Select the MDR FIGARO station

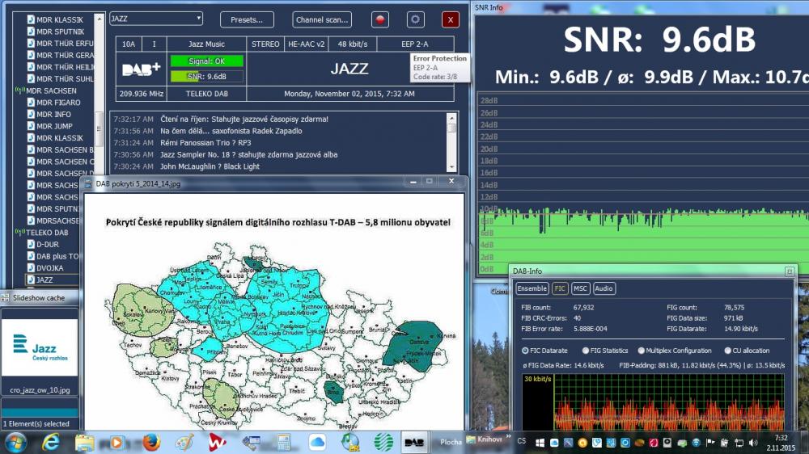coord(58,103)
